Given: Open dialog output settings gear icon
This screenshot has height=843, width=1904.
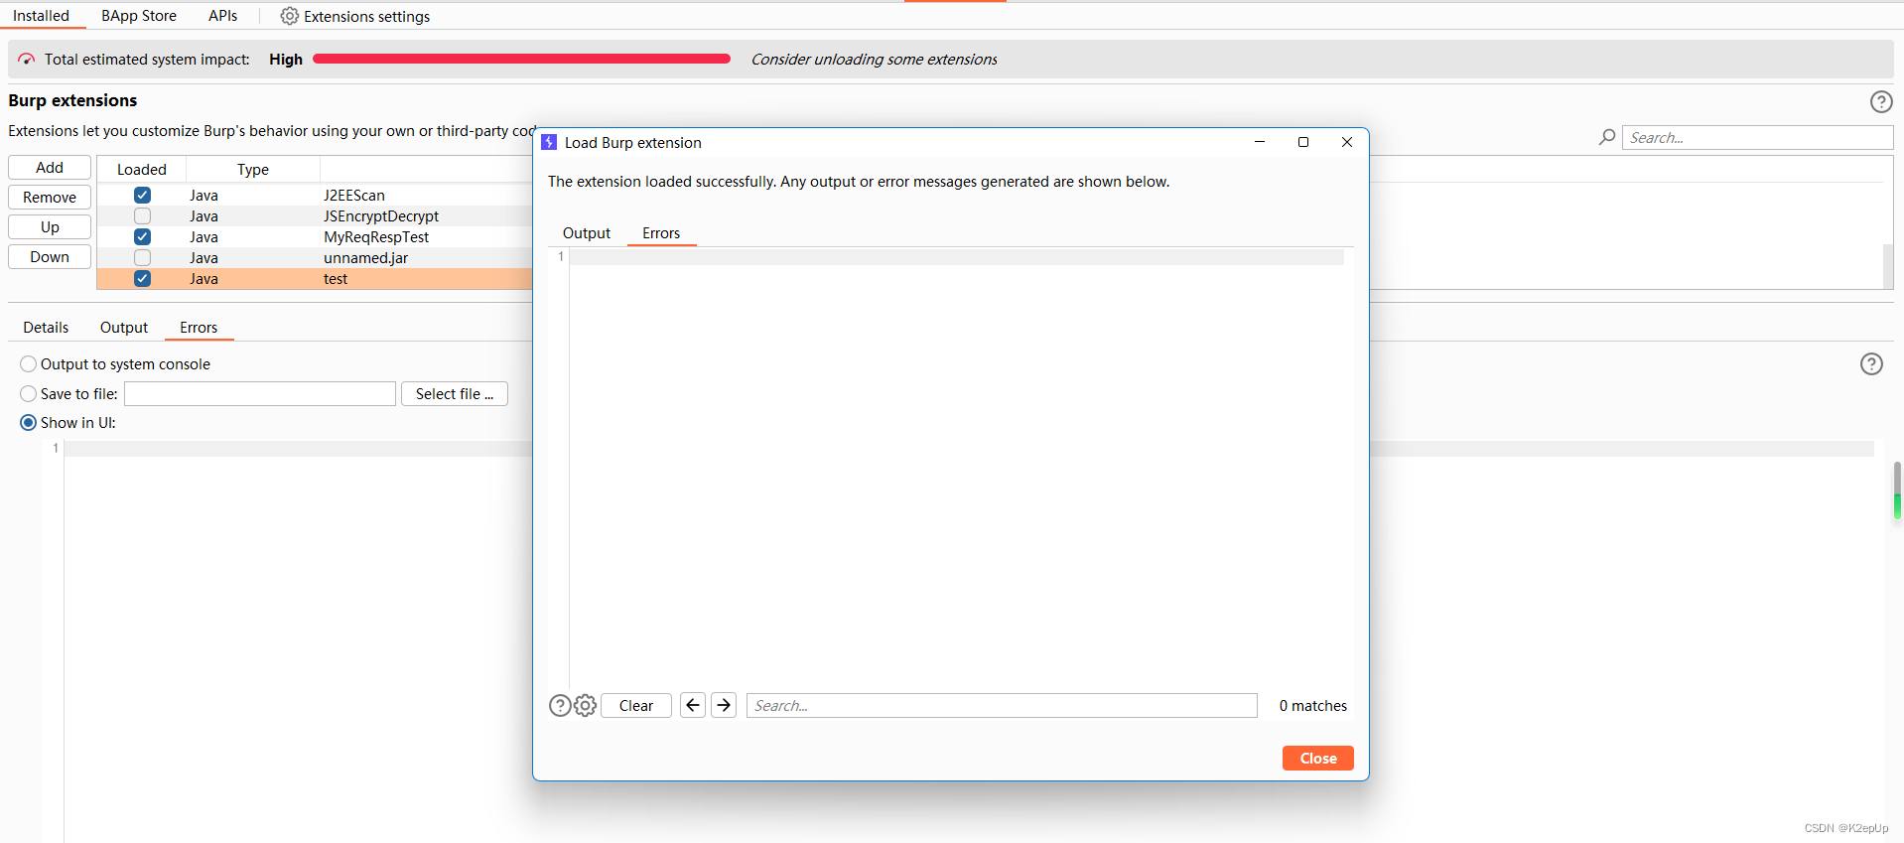Looking at the screenshot, I should (585, 705).
